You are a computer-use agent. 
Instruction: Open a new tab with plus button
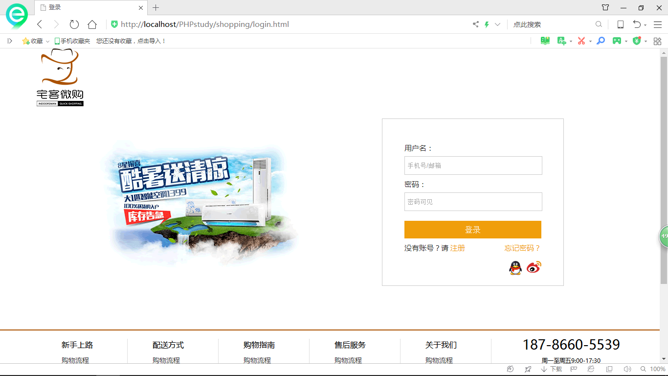pos(156,7)
